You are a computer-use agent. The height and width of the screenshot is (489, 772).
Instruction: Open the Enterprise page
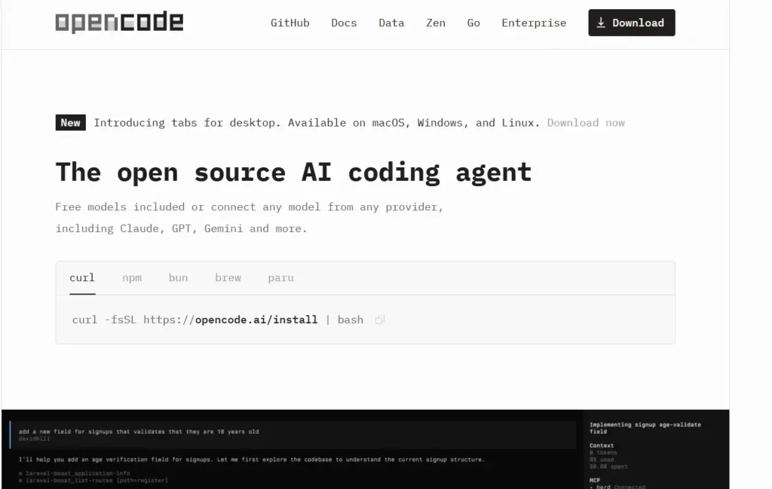click(534, 23)
